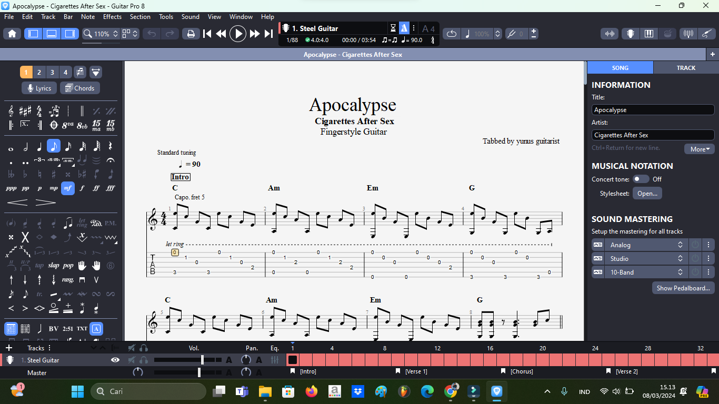Toggle the right inspector panel

[x=69, y=34]
